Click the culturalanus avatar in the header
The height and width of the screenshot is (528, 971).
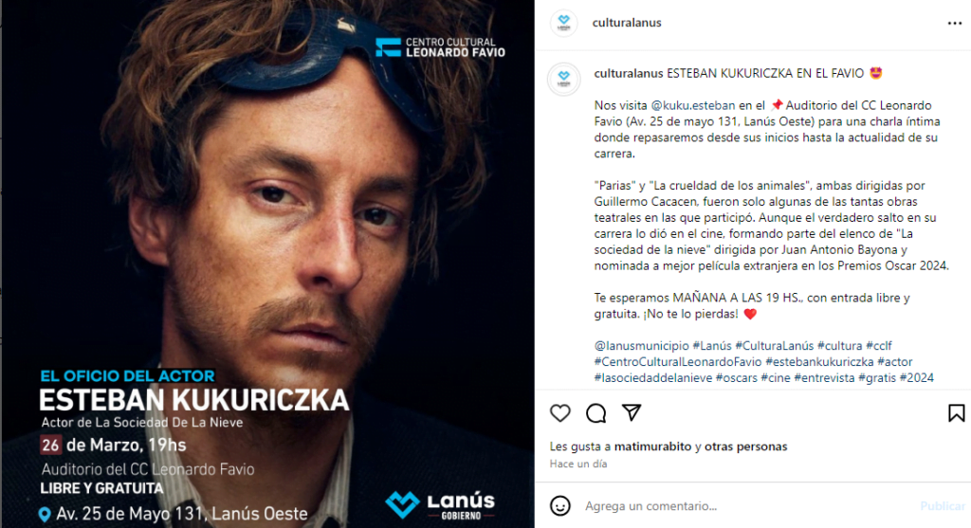coord(563,23)
